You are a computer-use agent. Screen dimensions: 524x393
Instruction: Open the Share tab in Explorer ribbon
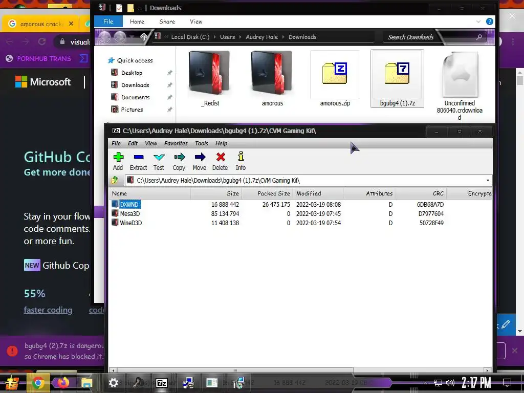pyautogui.click(x=167, y=21)
